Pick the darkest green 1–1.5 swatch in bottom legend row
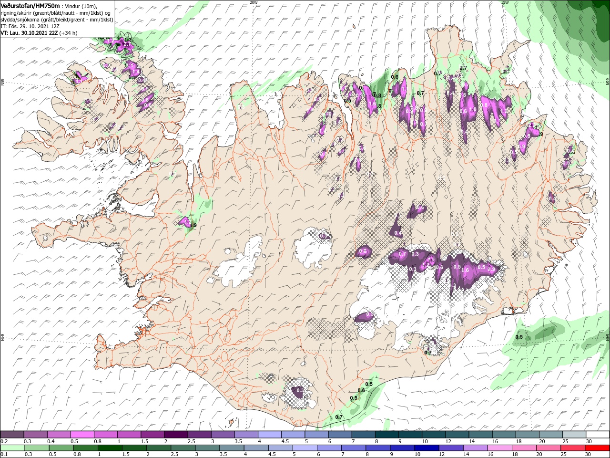 coord(110,448)
